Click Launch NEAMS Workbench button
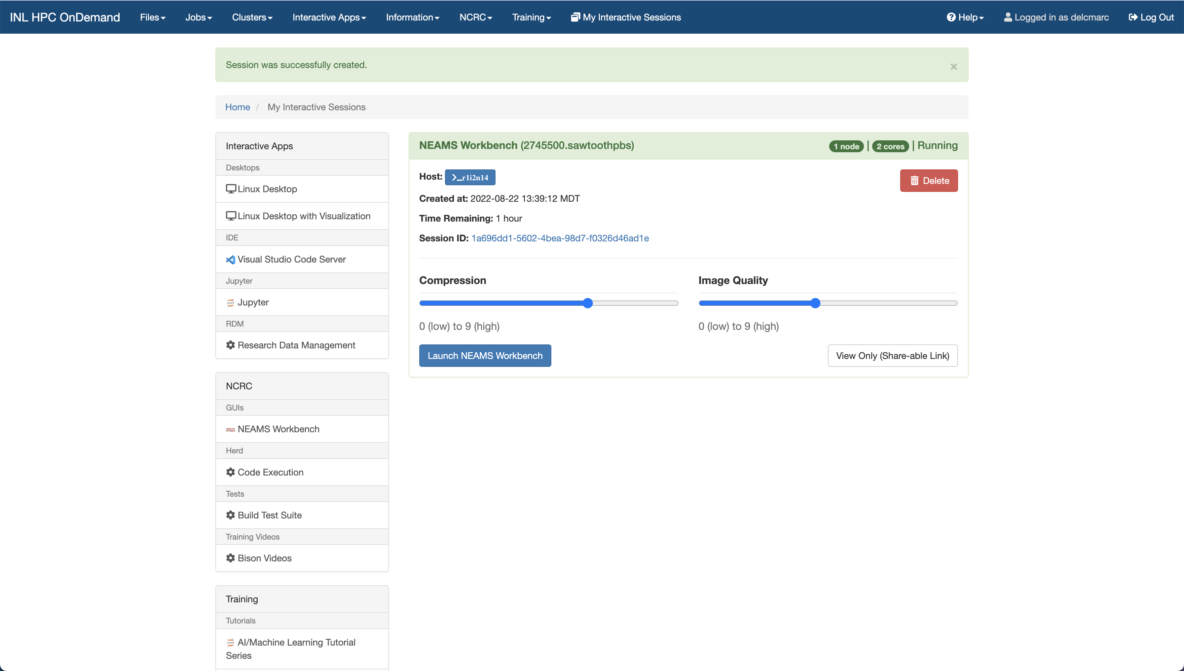Viewport: 1184px width, 671px height. pos(485,356)
